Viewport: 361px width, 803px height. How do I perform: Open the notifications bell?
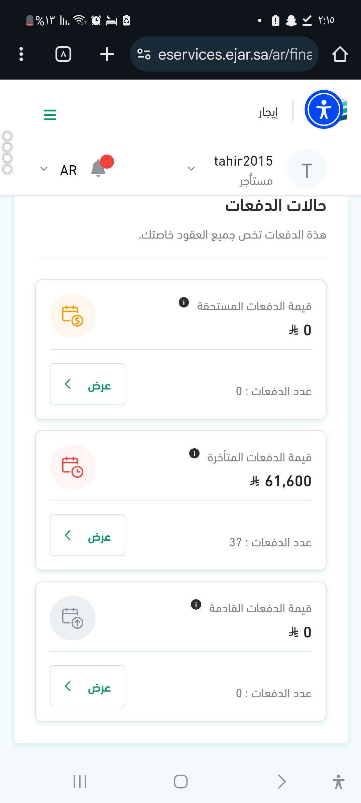[99, 168]
